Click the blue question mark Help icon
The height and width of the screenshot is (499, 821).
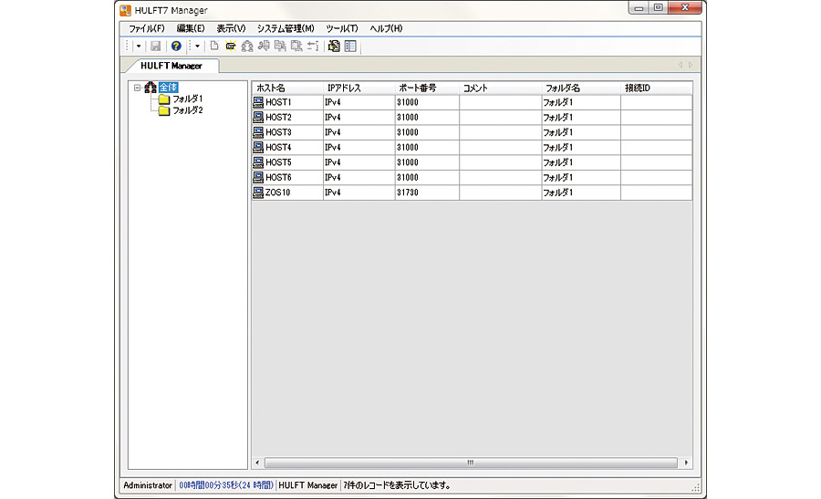tap(176, 46)
